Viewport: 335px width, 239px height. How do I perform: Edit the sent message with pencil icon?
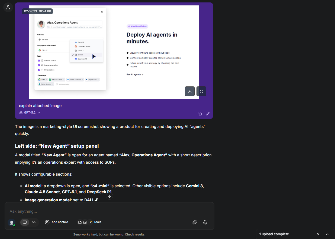click(x=208, y=114)
